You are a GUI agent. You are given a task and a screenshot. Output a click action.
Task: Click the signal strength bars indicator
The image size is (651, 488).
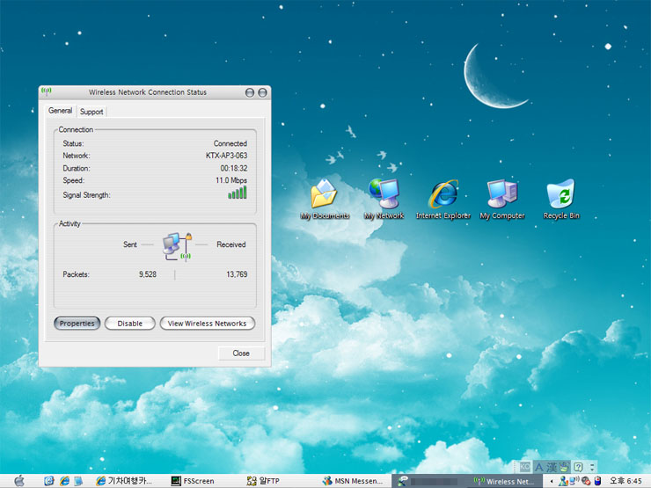(237, 193)
